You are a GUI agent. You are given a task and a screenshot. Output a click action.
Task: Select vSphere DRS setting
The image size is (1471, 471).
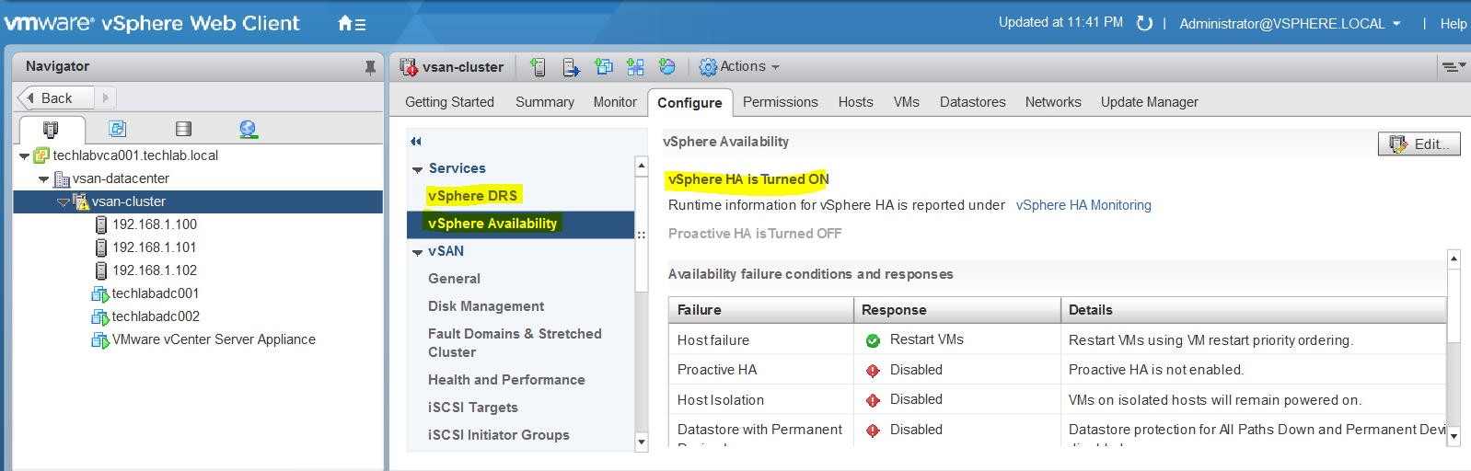click(x=472, y=195)
